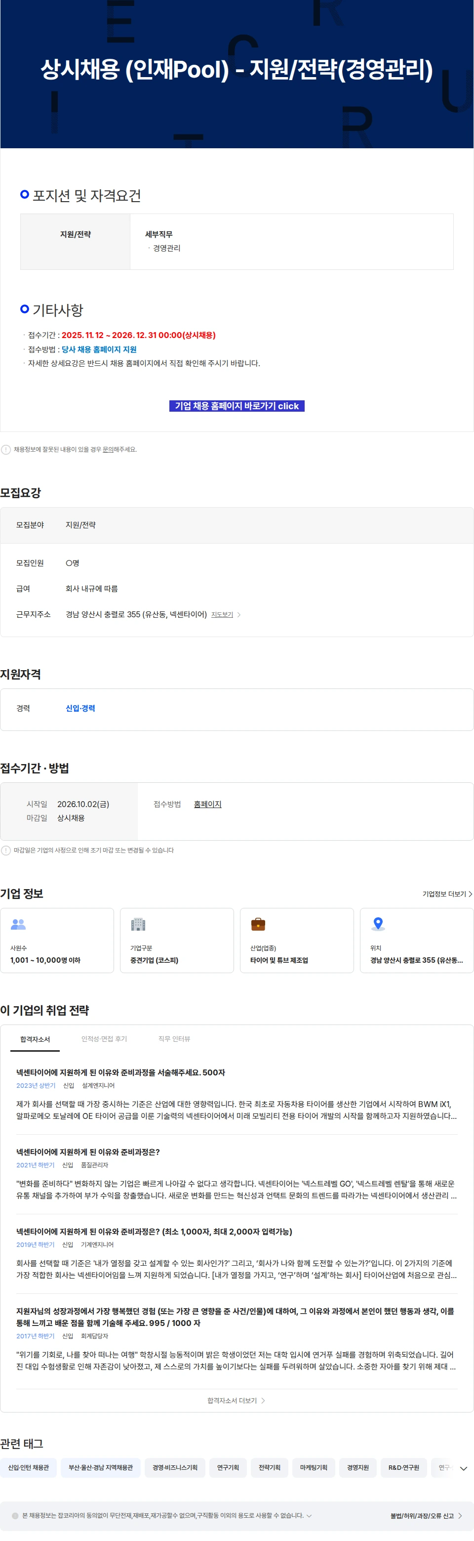
Task: Expand the Jobkorea copyright notice chevron
Action: click(309, 1515)
